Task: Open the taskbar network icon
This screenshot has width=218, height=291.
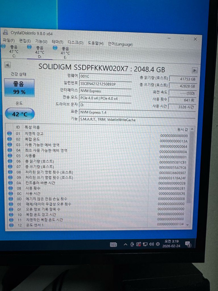Action: 145,244
